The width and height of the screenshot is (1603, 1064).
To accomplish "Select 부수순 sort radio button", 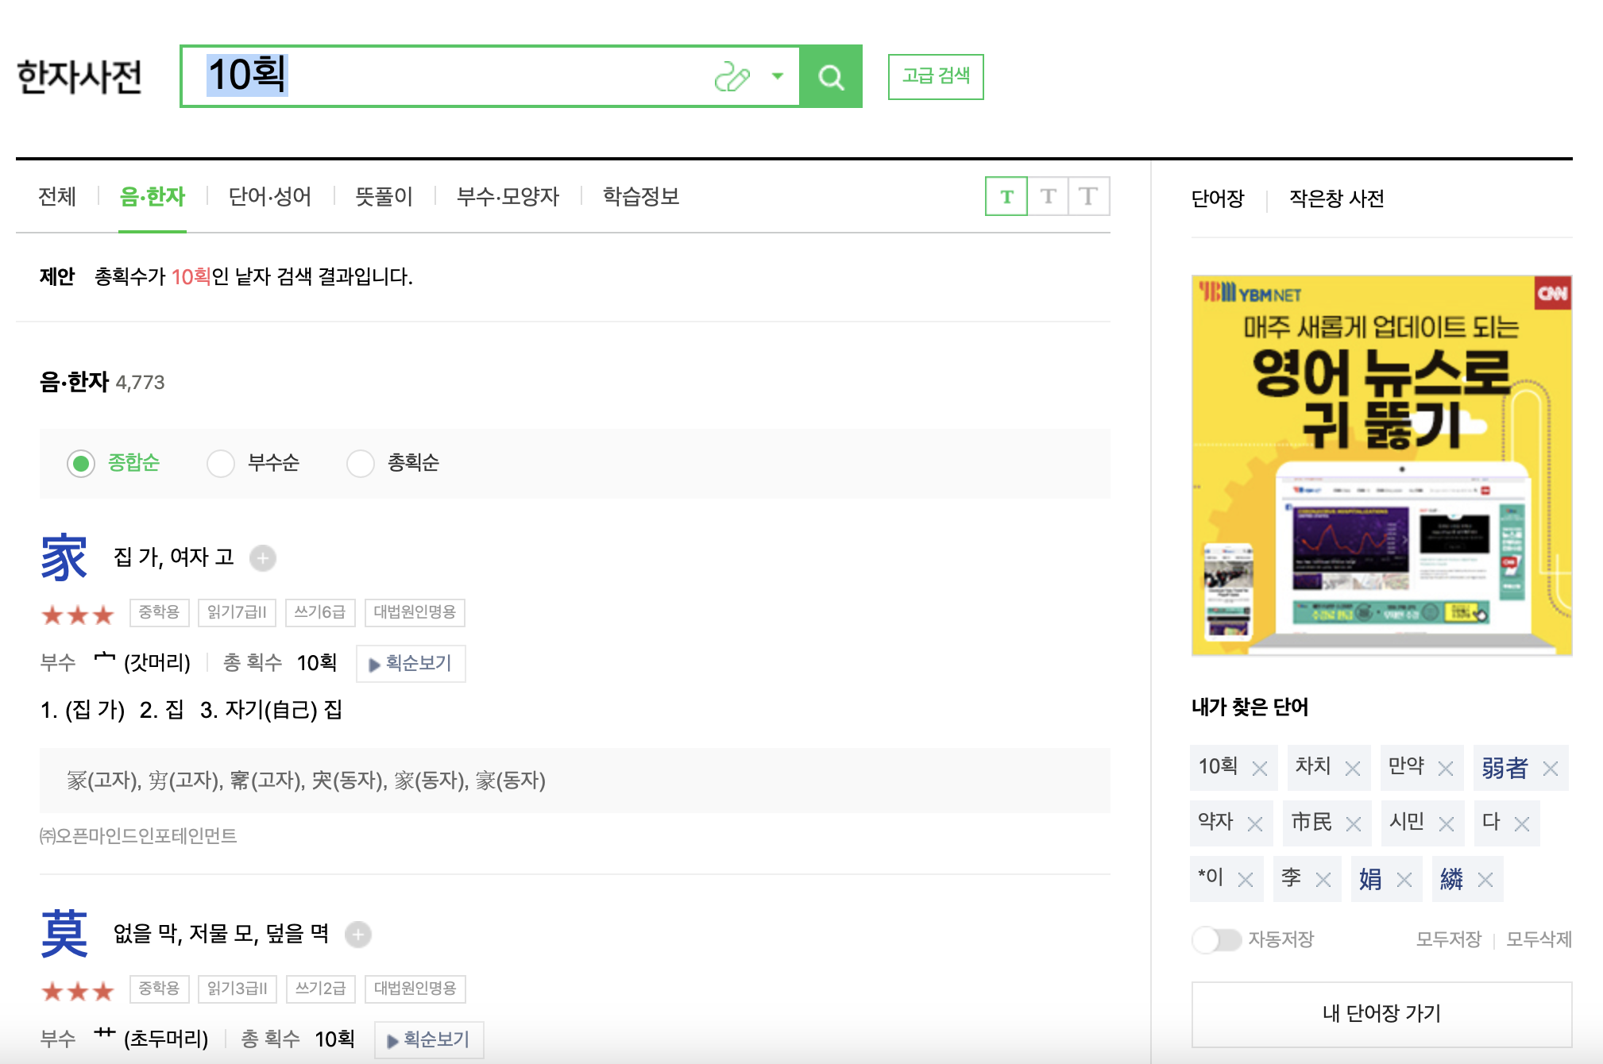I will point(221,463).
